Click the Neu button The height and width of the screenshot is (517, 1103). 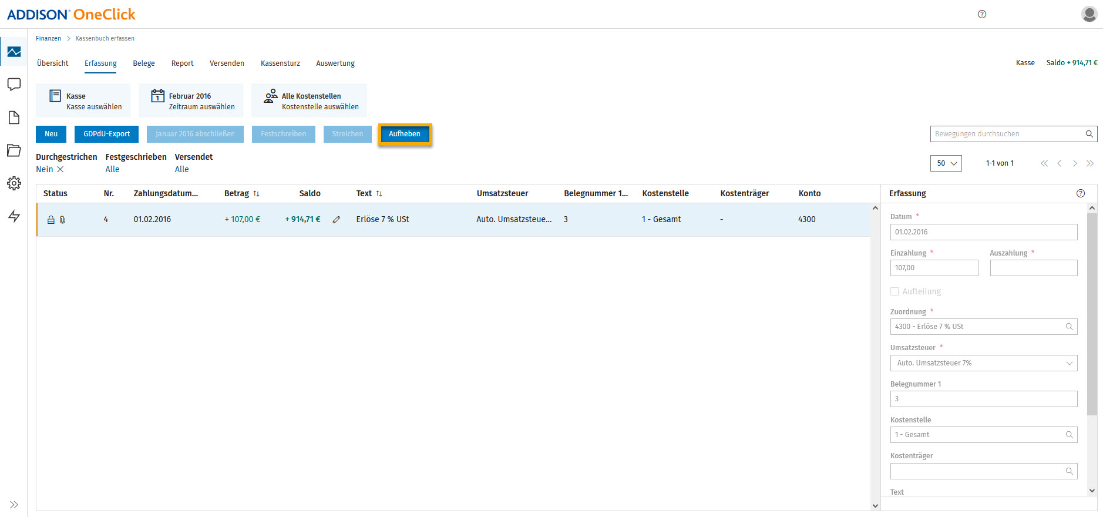pos(51,134)
